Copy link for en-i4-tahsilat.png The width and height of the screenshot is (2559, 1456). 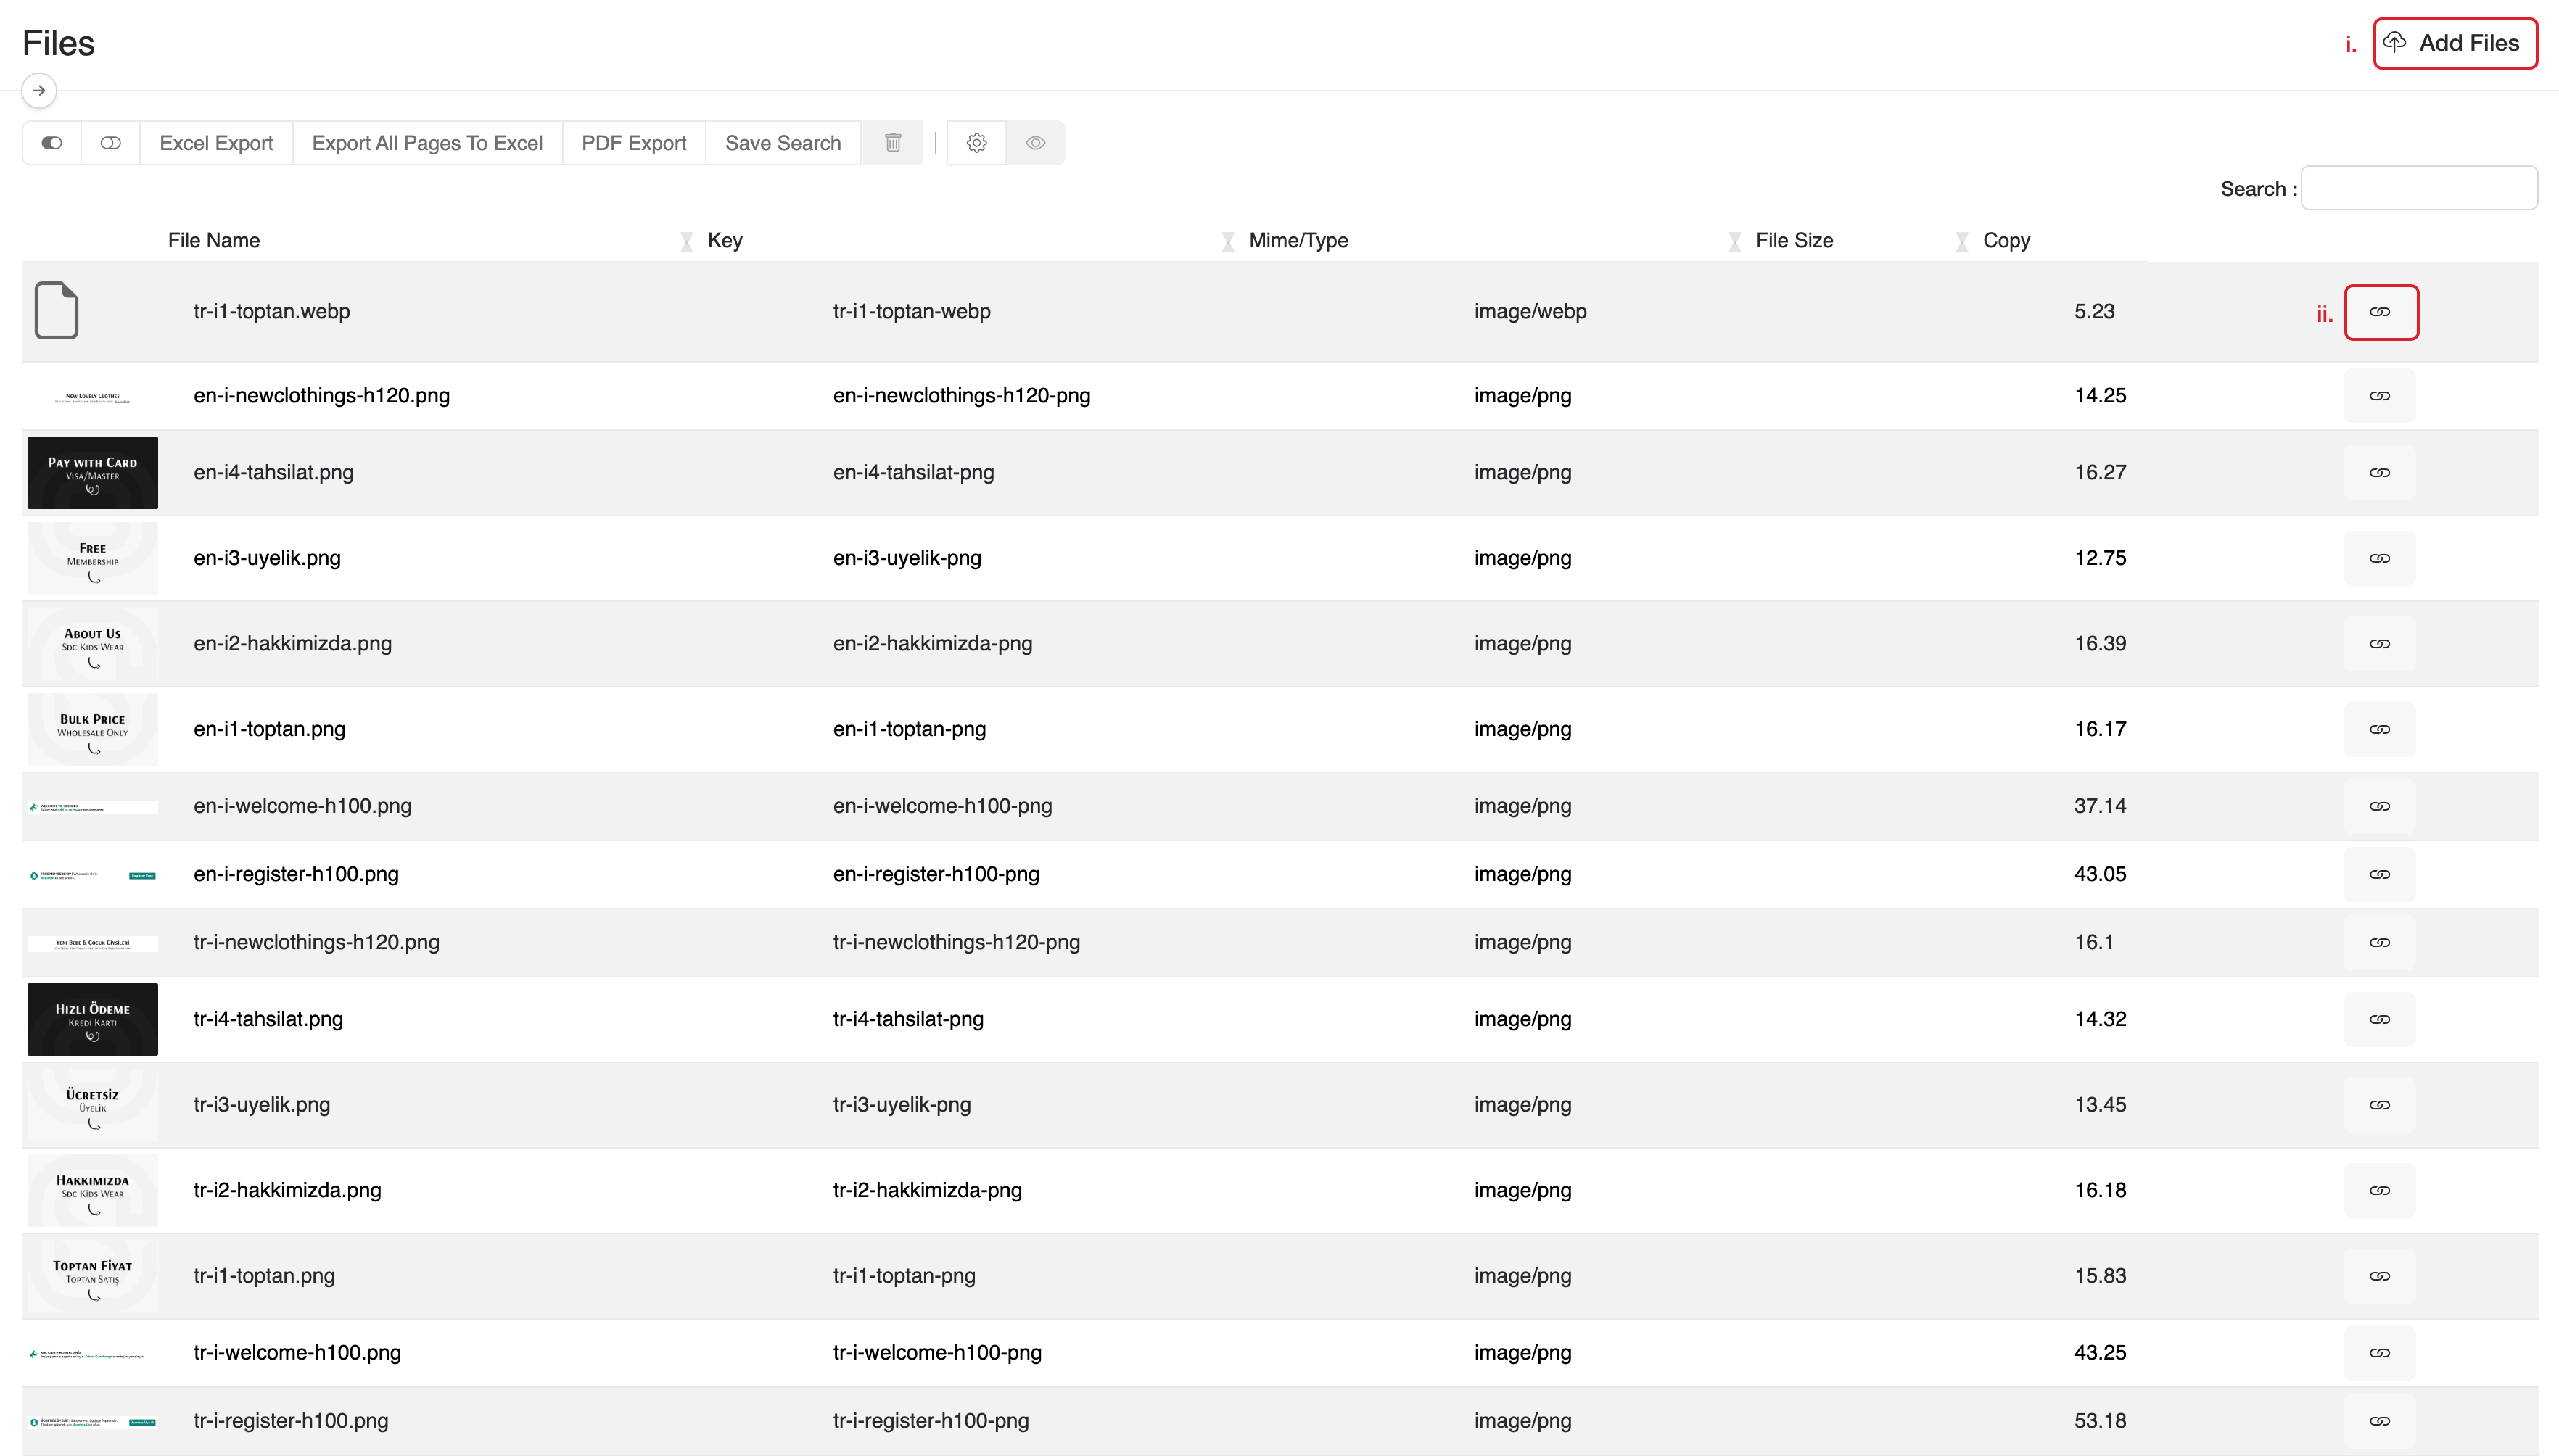point(2379,473)
